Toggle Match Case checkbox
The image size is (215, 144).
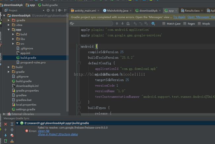pyautogui.click(x=164, y=24)
